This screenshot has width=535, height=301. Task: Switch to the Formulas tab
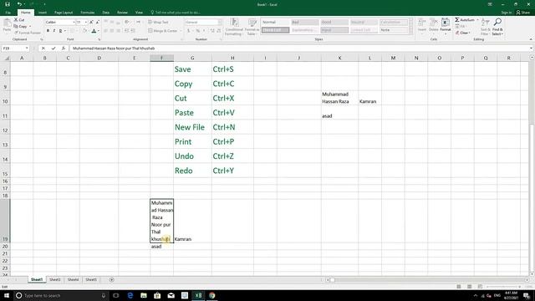tap(87, 13)
